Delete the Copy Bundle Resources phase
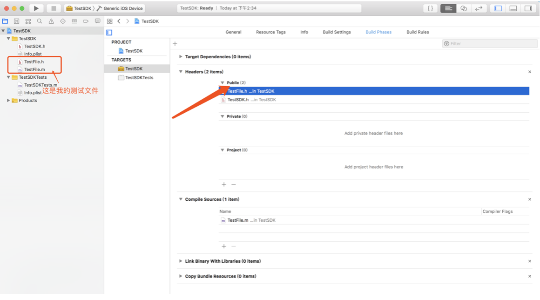 tap(530, 276)
